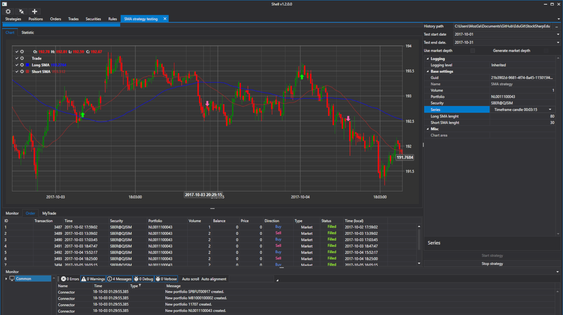Click the gear settings icon in top toolbar

tap(8, 11)
